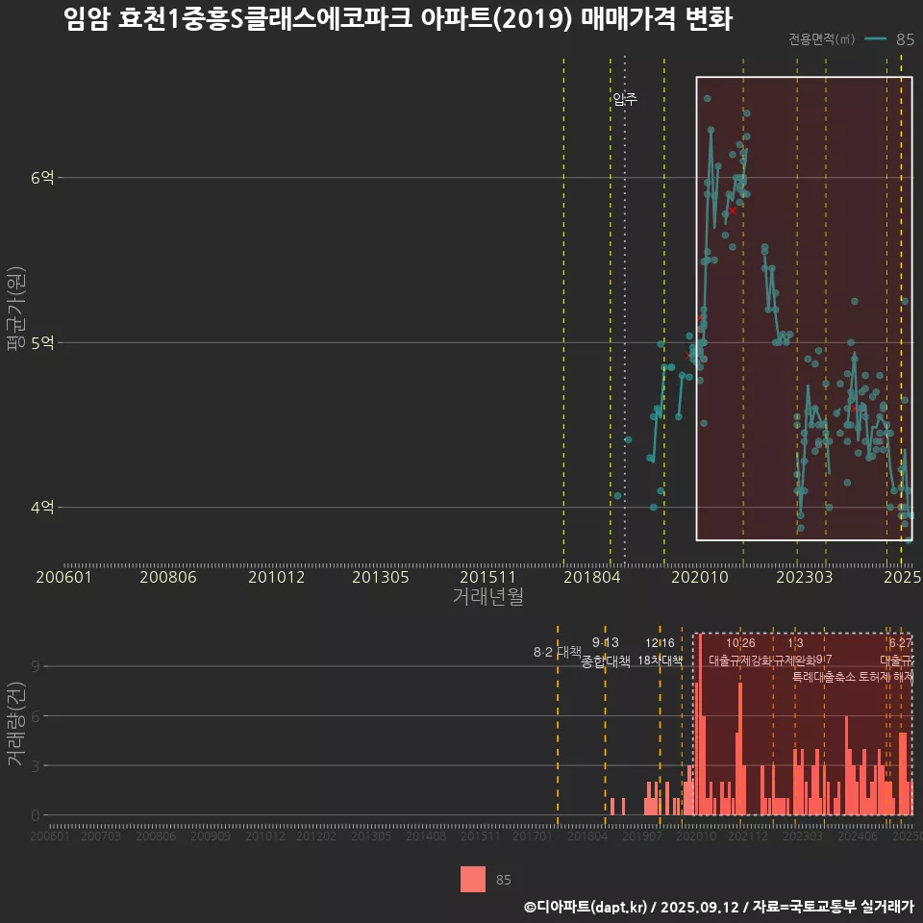Click the 6·27 policy date label
923x923 pixels.
pos(900,642)
